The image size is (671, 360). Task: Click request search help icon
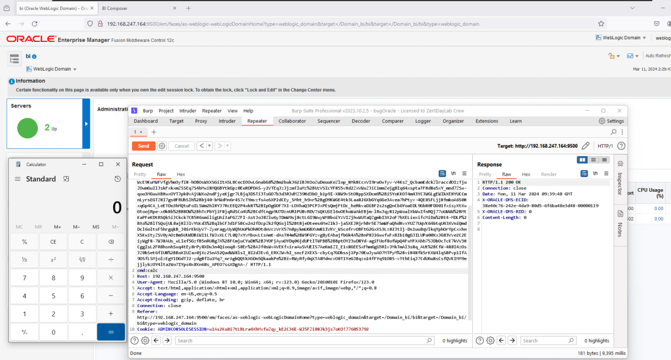click(x=135, y=341)
